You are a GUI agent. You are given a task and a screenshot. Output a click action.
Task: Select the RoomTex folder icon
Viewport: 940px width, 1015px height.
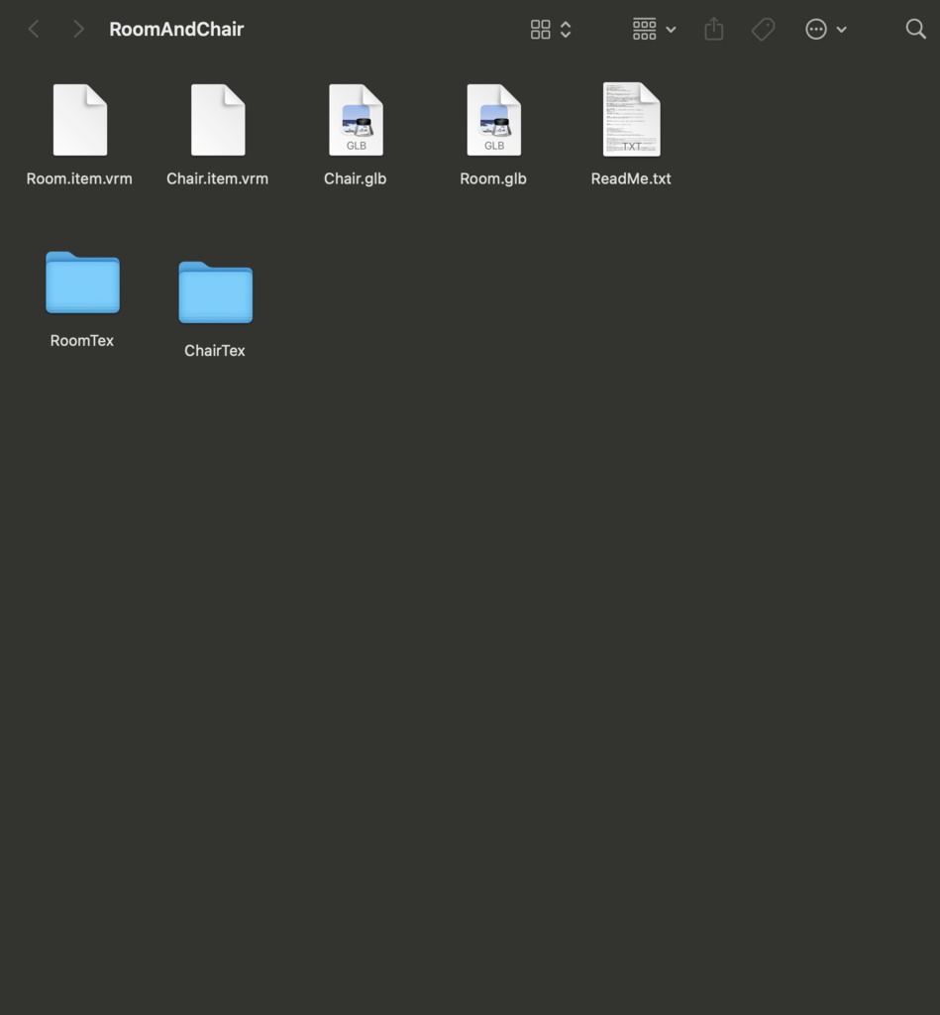[x=83, y=282]
